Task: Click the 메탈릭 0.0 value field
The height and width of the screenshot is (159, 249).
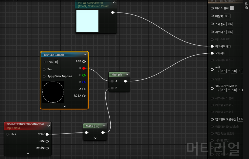Action: coord(227,16)
